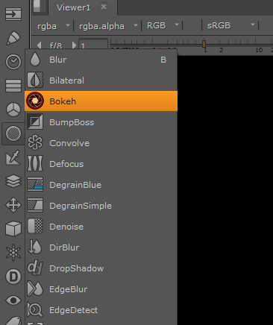The height and width of the screenshot is (325, 273).
Task: Open the Image nodes toolbar icon
Action: coord(13,14)
